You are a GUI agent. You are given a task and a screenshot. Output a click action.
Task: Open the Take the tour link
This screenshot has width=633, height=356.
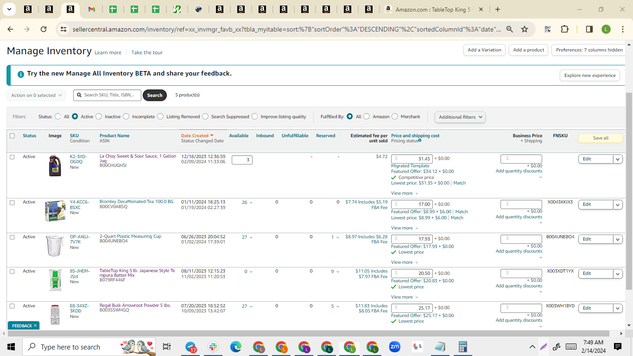[147, 53]
